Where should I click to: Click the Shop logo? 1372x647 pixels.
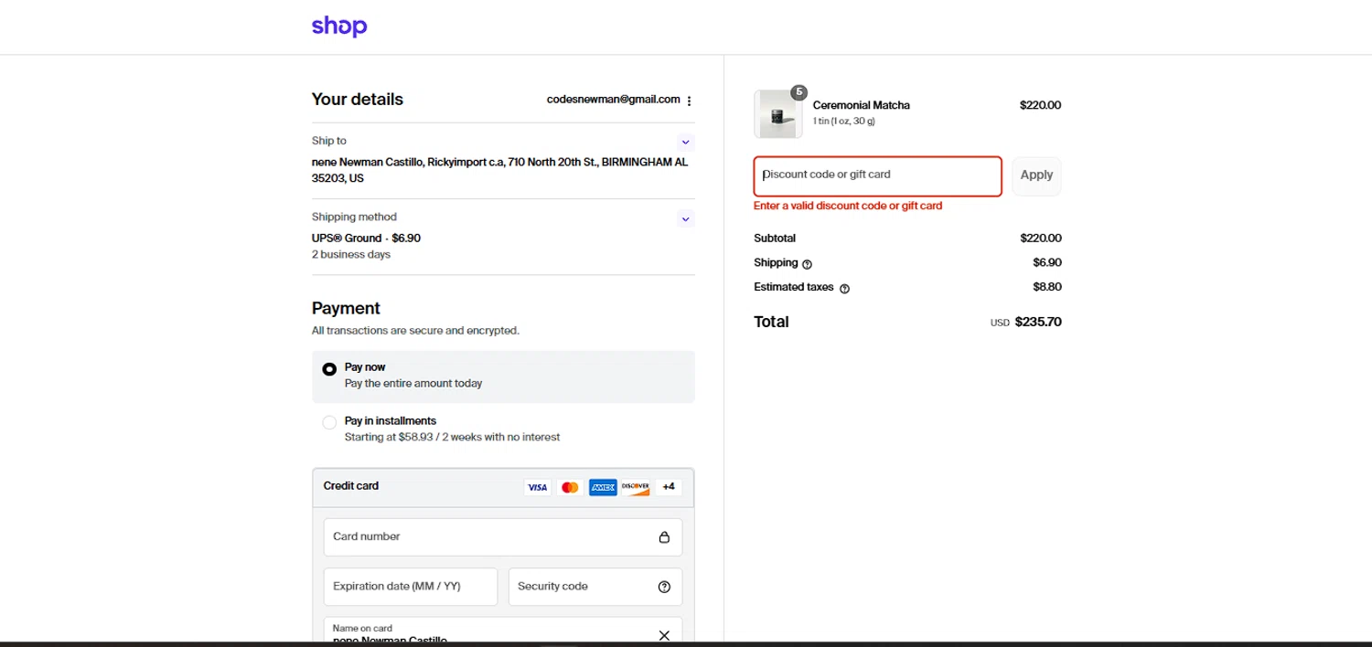339,27
